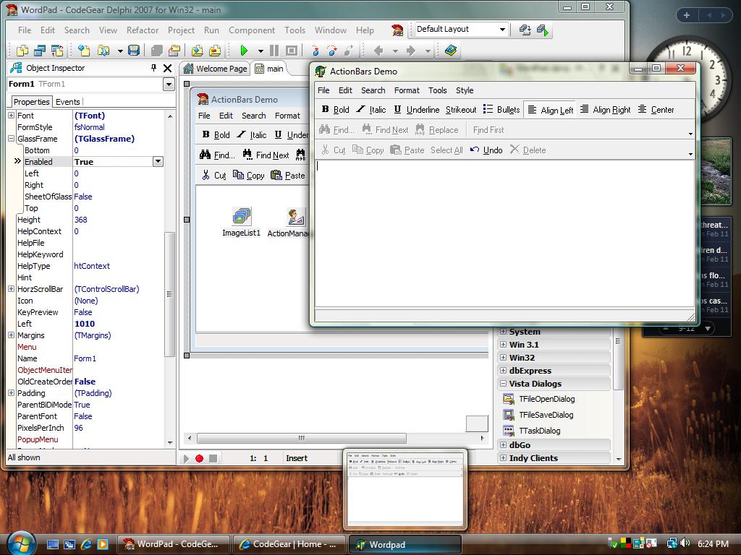741x555 pixels.
Task: Click the Find binoculars button in designer form
Action: [x=217, y=155]
